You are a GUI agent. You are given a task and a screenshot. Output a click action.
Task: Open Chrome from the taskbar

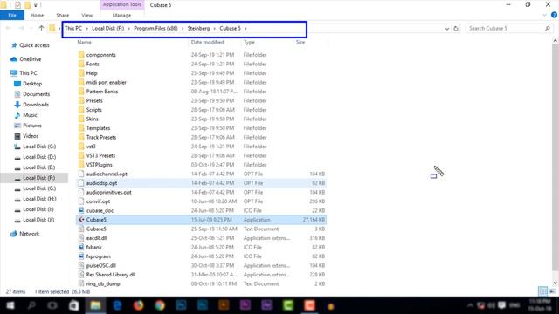(x=160, y=305)
